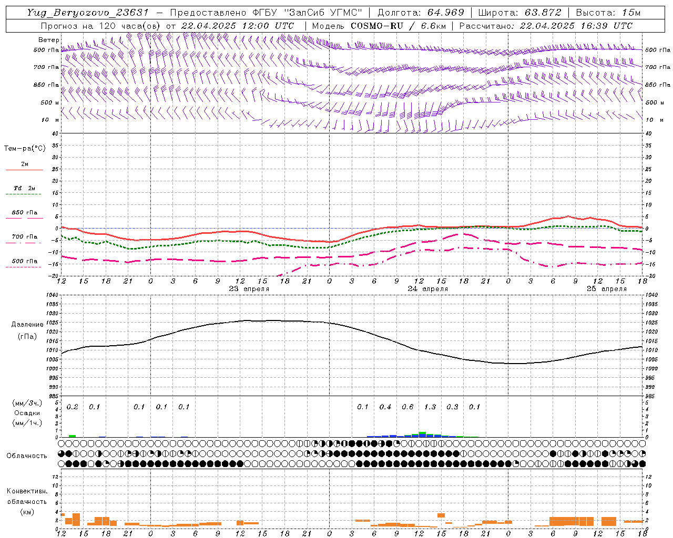The height and width of the screenshot is (538, 673).
Task: Select the "(мм/3ч.)" unit label
Action: (27, 403)
